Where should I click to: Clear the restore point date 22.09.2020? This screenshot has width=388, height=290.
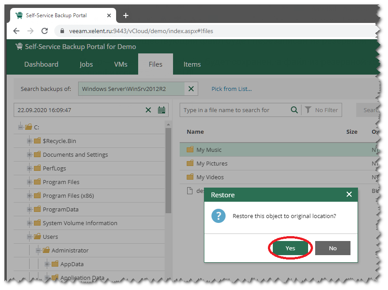pyautogui.click(x=148, y=110)
